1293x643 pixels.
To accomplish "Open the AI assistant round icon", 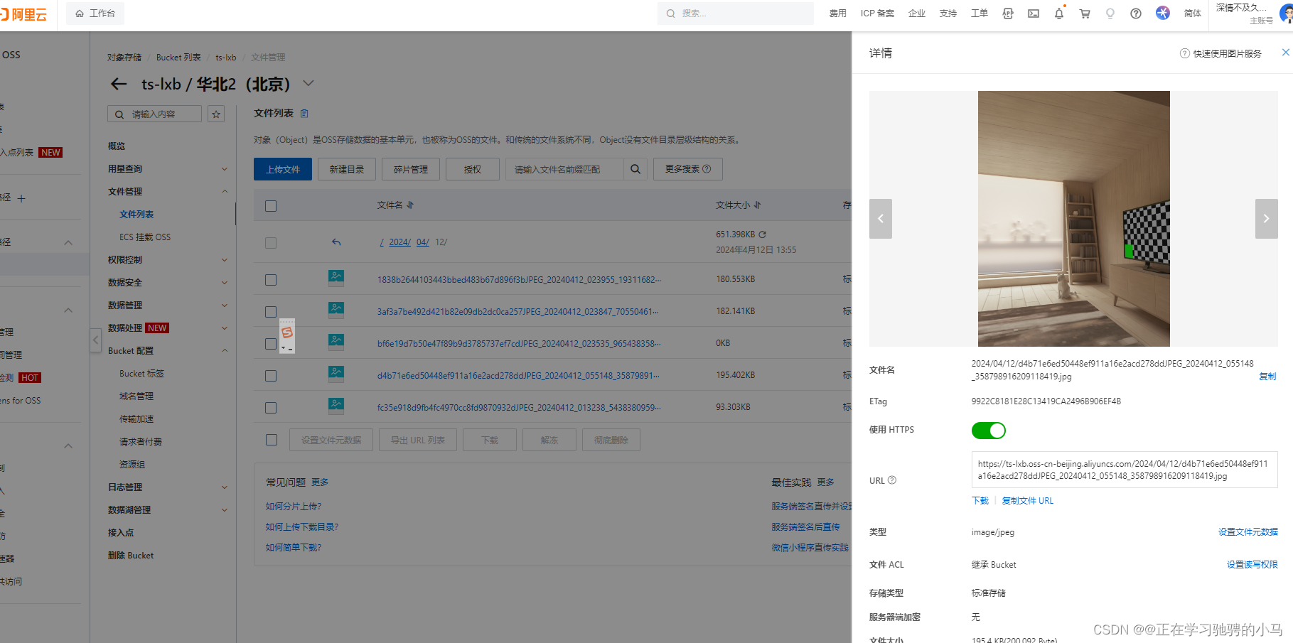I will click(x=1163, y=13).
